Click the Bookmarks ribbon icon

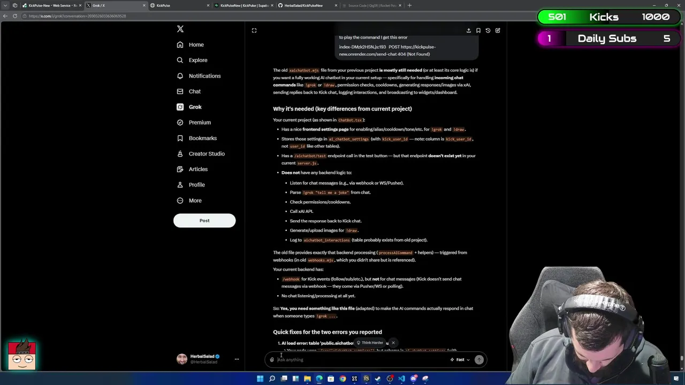tap(180, 138)
